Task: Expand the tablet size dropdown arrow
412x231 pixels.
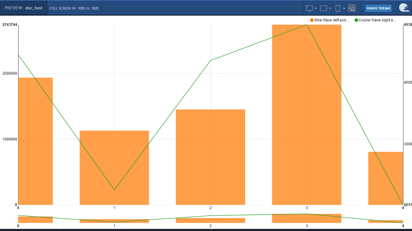Action: coord(330,9)
